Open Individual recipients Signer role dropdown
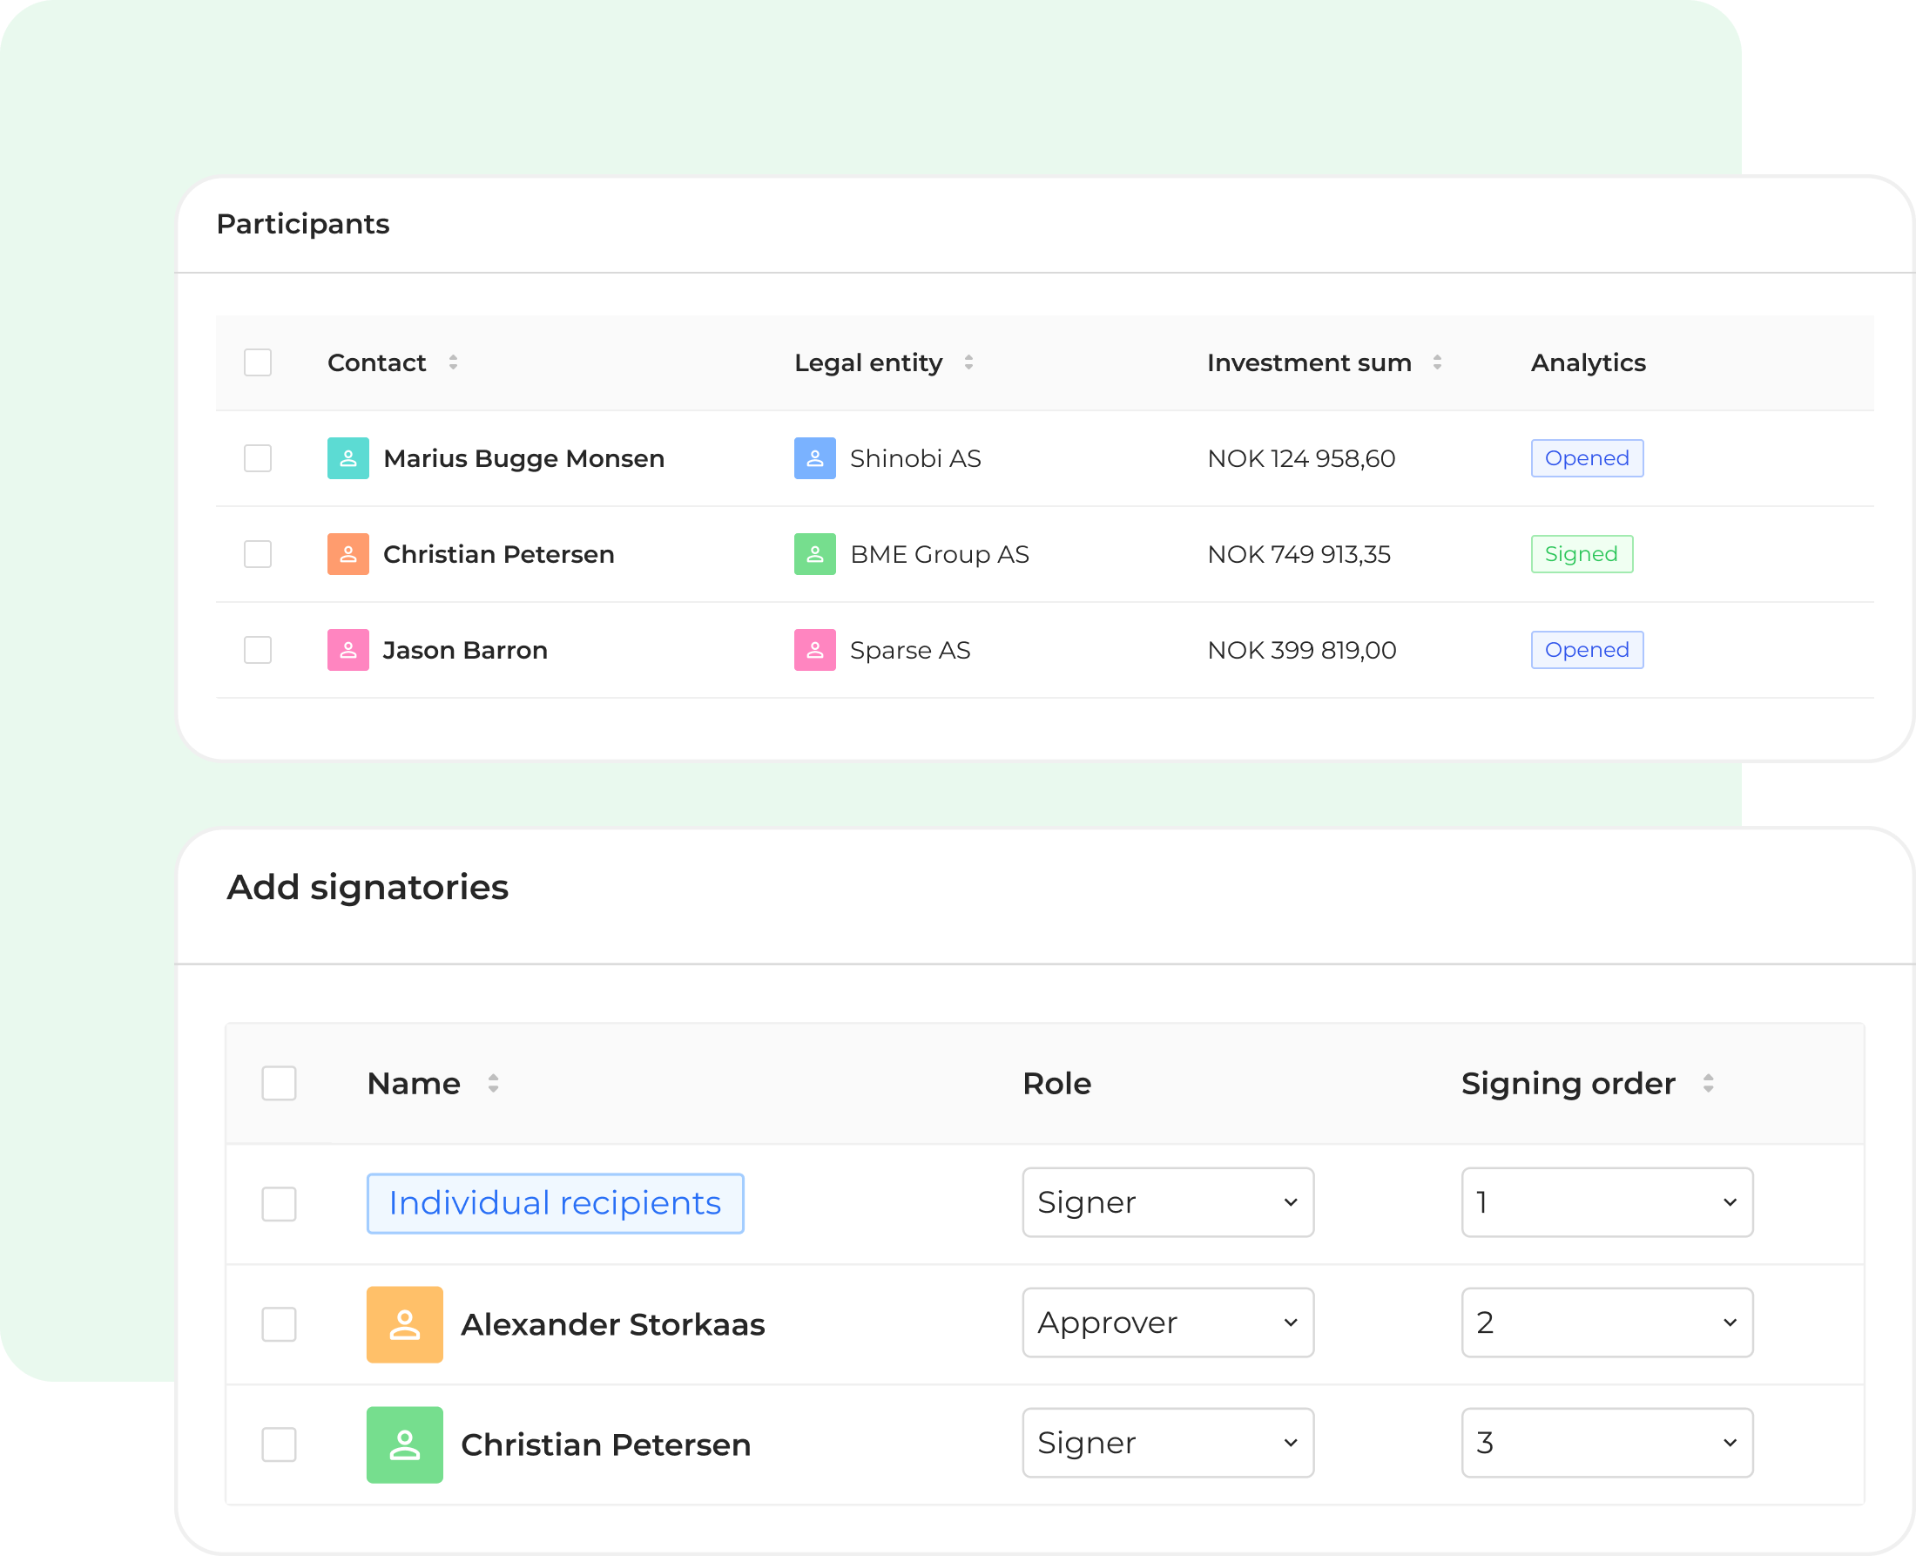The width and height of the screenshot is (1916, 1556). tap(1167, 1202)
